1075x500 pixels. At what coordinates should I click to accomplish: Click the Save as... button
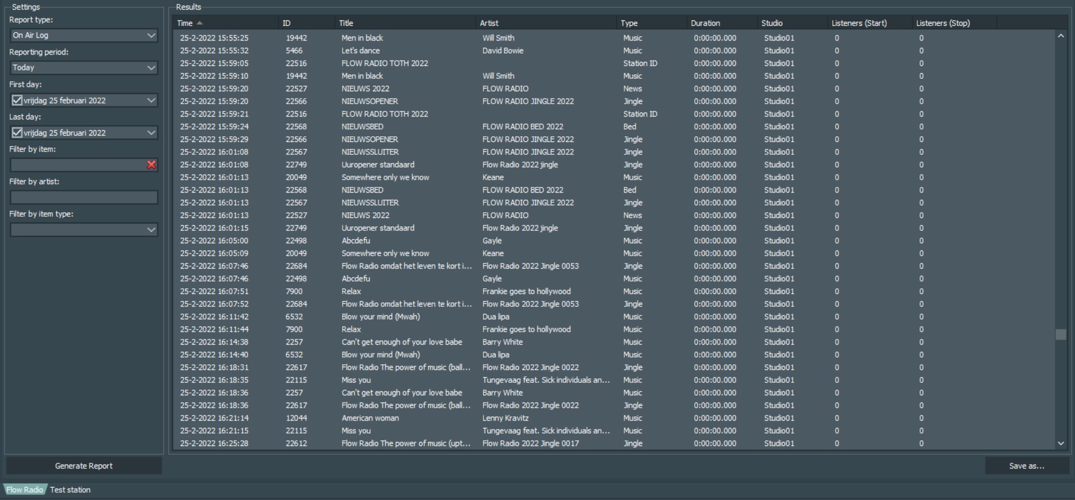1026,466
